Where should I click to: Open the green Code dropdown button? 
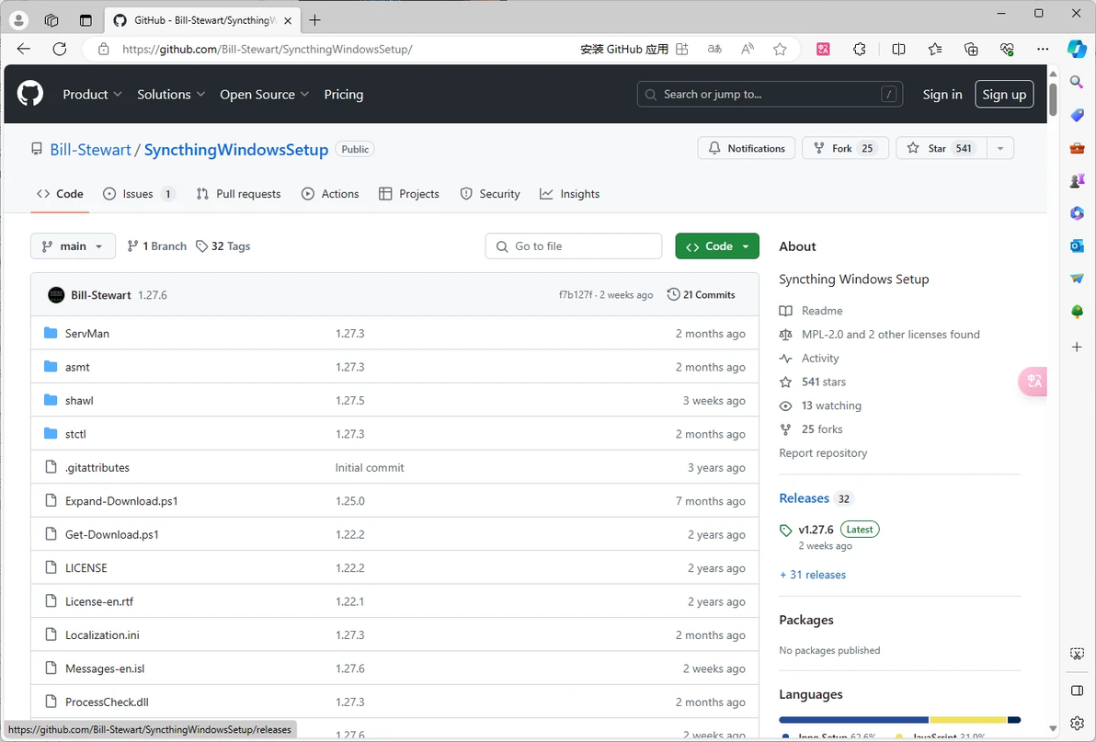717,245
